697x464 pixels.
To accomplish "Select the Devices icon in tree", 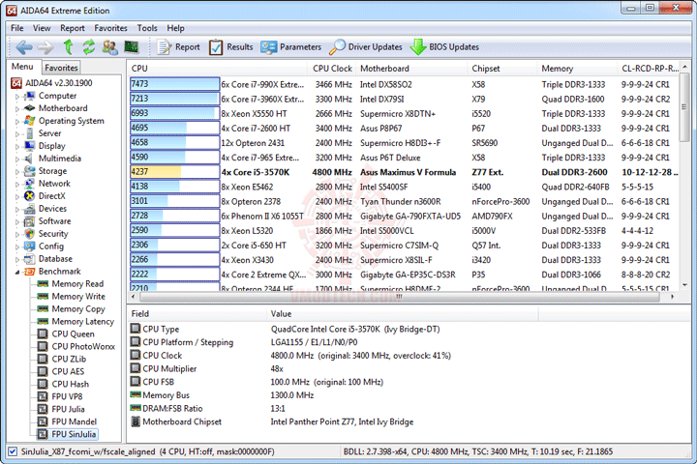I will tap(29, 209).
